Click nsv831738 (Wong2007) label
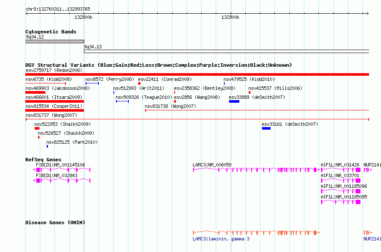The width and height of the screenshot is (381, 252). [x=170, y=106]
